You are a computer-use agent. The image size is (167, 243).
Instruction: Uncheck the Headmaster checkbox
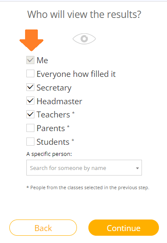tap(30, 101)
